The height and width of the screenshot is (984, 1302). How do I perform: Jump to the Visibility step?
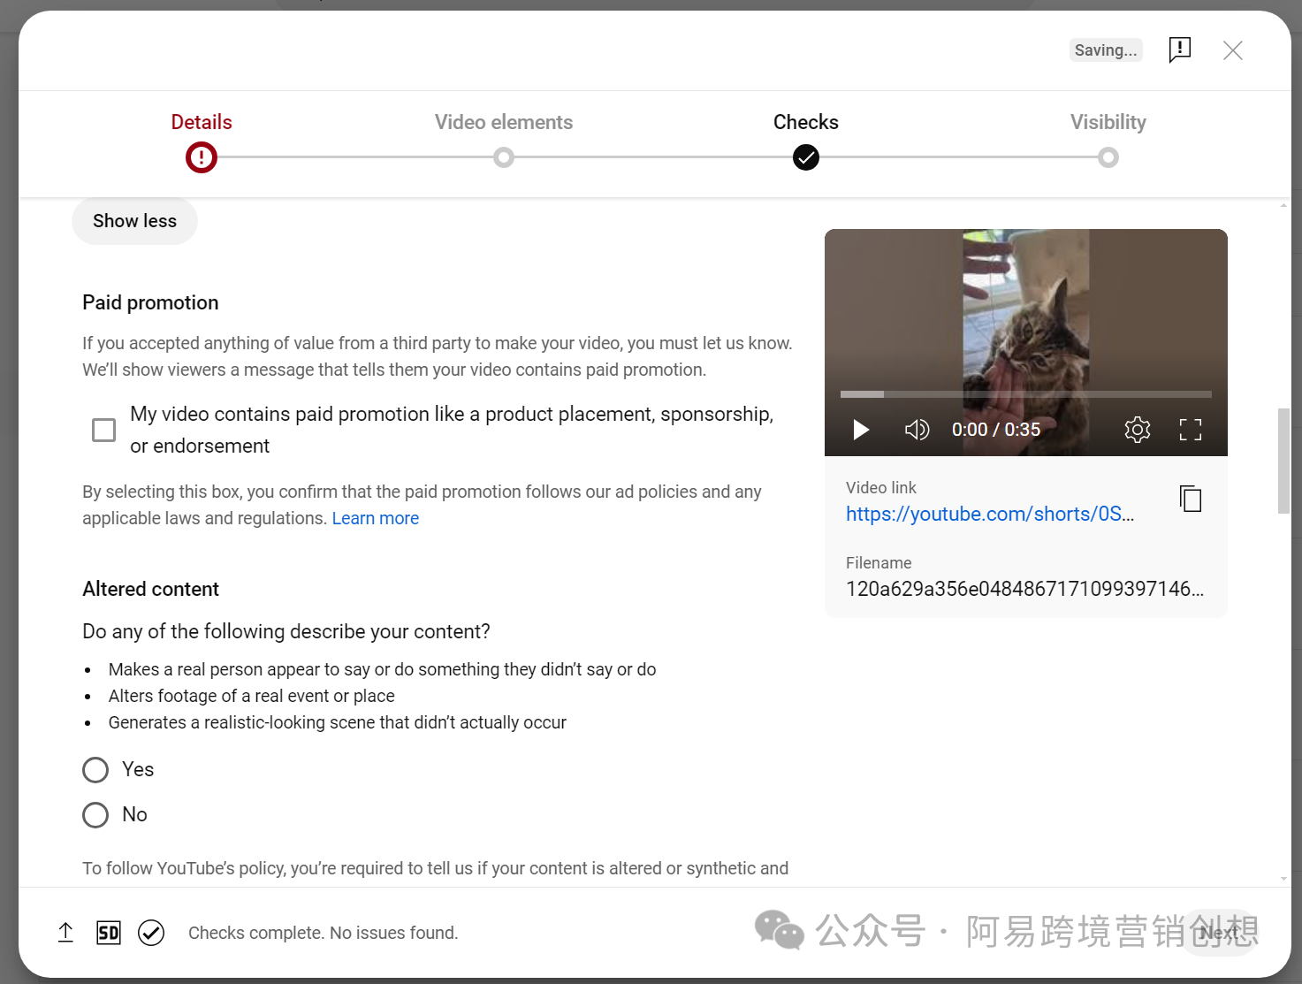pyautogui.click(x=1108, y=157)
